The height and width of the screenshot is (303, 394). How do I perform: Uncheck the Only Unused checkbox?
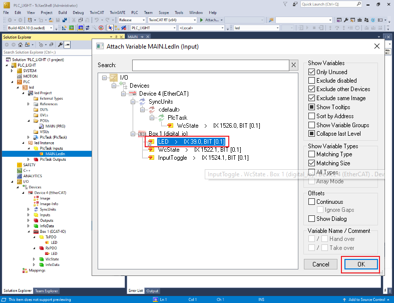pos(311,72)
